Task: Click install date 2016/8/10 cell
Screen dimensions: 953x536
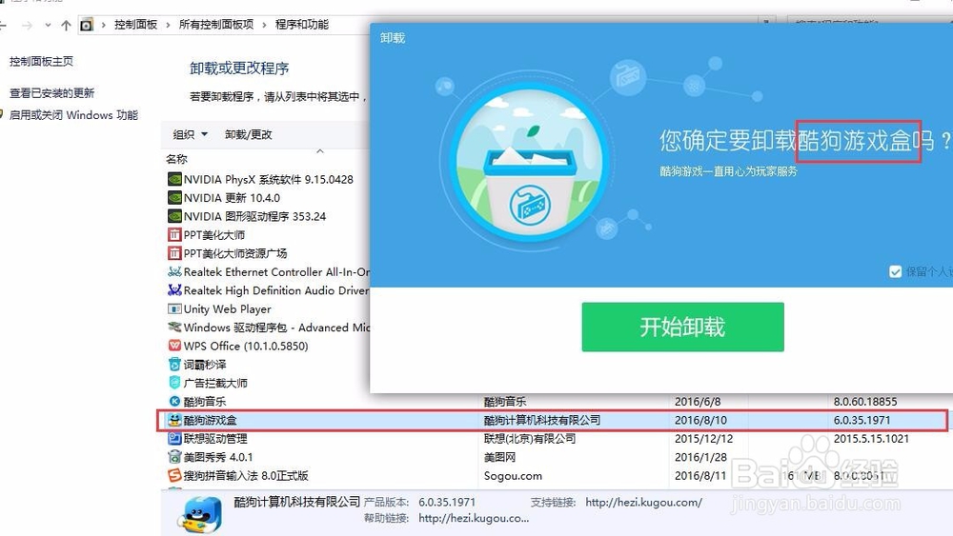Action: [x=700, y=420]
